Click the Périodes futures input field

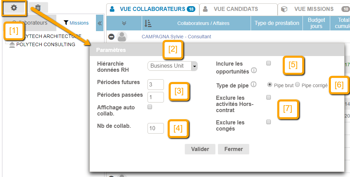pyautogui.click(x=155, y=85)
